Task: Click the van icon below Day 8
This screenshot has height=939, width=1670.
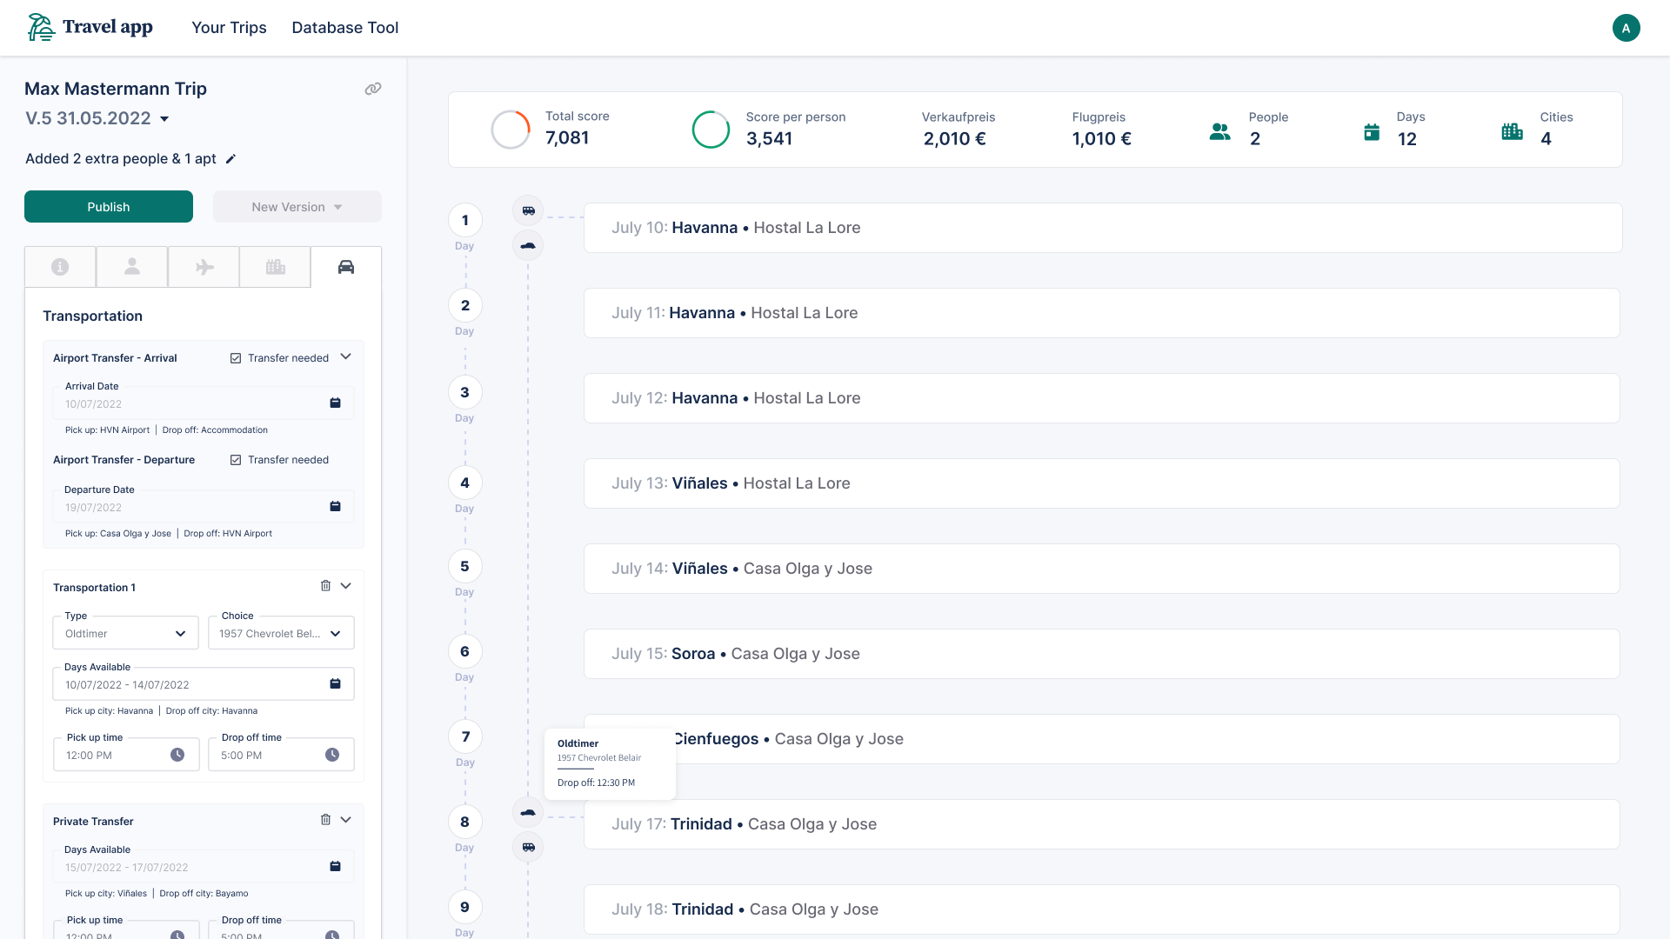Action: click(528, 847)
